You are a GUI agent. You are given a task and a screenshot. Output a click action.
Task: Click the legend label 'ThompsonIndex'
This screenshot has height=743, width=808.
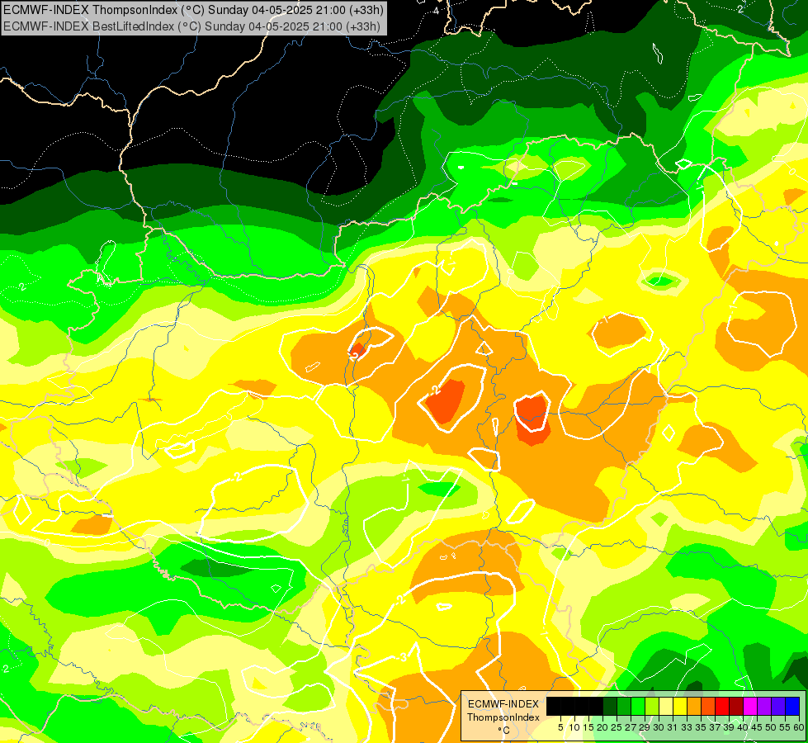pyautogui.click(x=503, y=717)
